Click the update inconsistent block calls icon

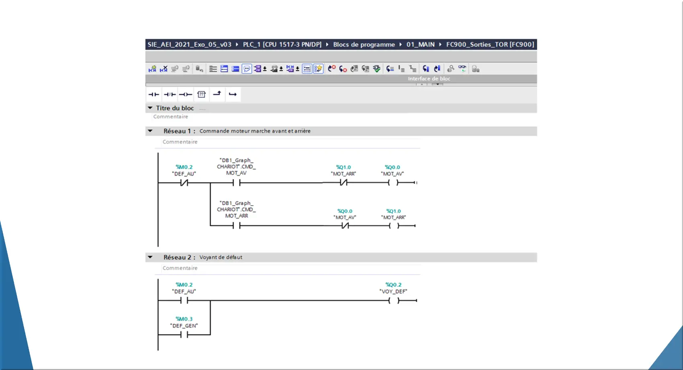pos(354,69)
